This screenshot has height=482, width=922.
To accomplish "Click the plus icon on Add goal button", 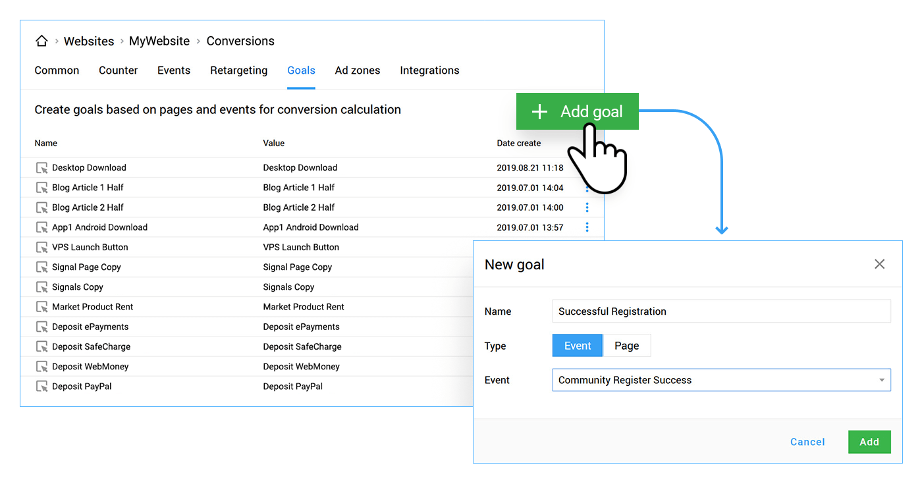I will click(539, 111).
